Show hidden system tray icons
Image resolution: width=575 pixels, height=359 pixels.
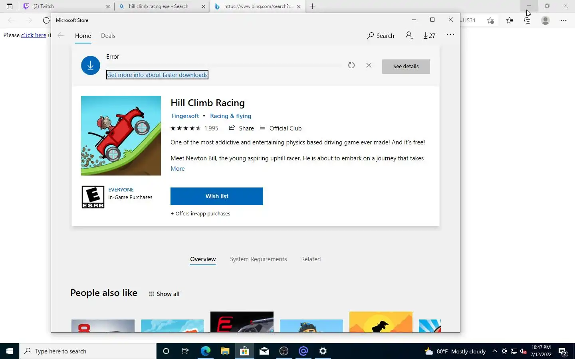click(494, 351)
